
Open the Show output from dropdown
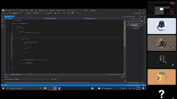click(x=29, y=79)
